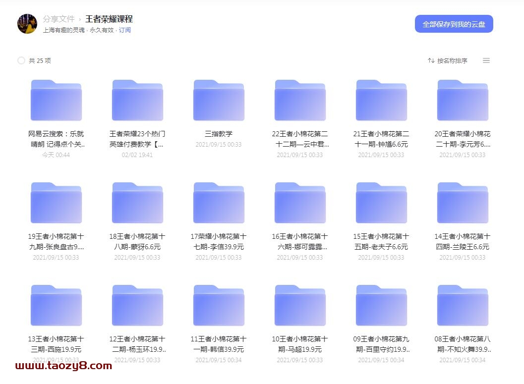
Task: Open folder icon for 08期 不知火舞
Action: pyautogui.click(x=463, y=305)
